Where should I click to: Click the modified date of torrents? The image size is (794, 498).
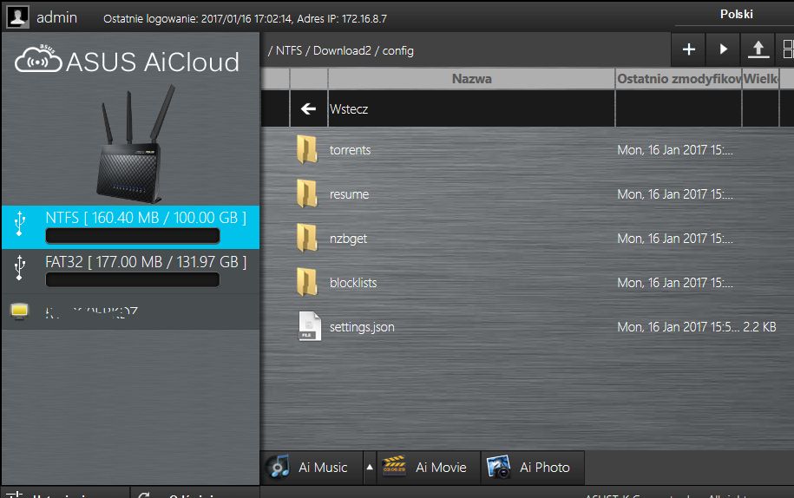[675, 150]
